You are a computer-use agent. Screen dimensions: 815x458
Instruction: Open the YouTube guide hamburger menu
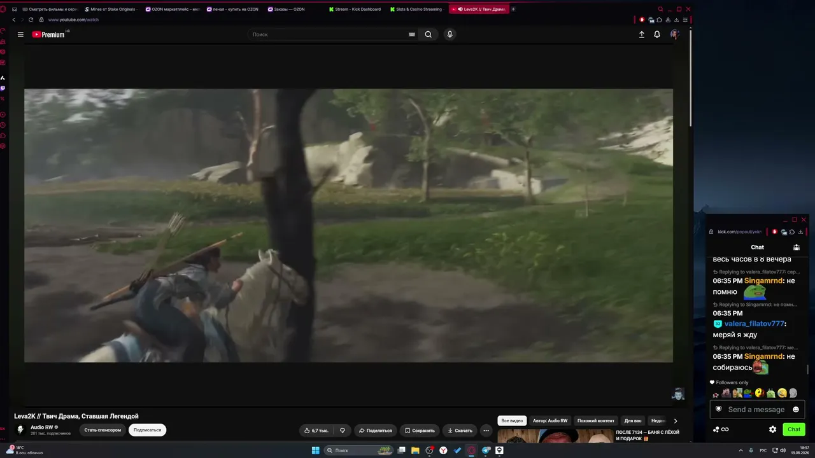pos(20,34)
